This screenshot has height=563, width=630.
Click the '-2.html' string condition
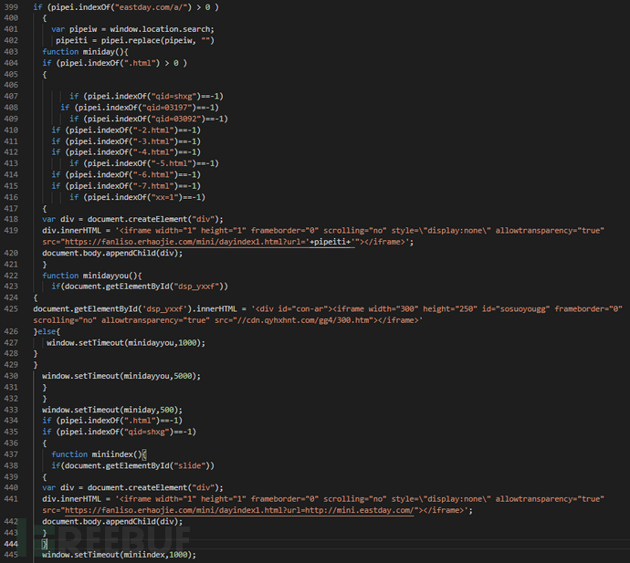coord(126,130)
